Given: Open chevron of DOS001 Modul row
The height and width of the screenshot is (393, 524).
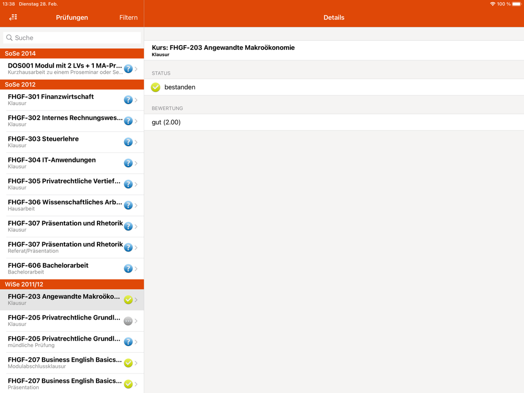Looking at the screenshot, I should click(136, 69).
